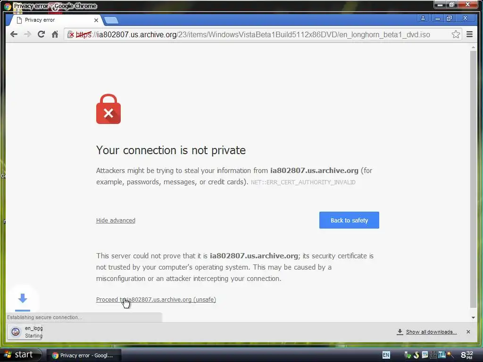Open the Chrome profile person icon
Image resolution: width=483 pixels, height=362 pixels.
pyautogui.click(x=423, y=18)
